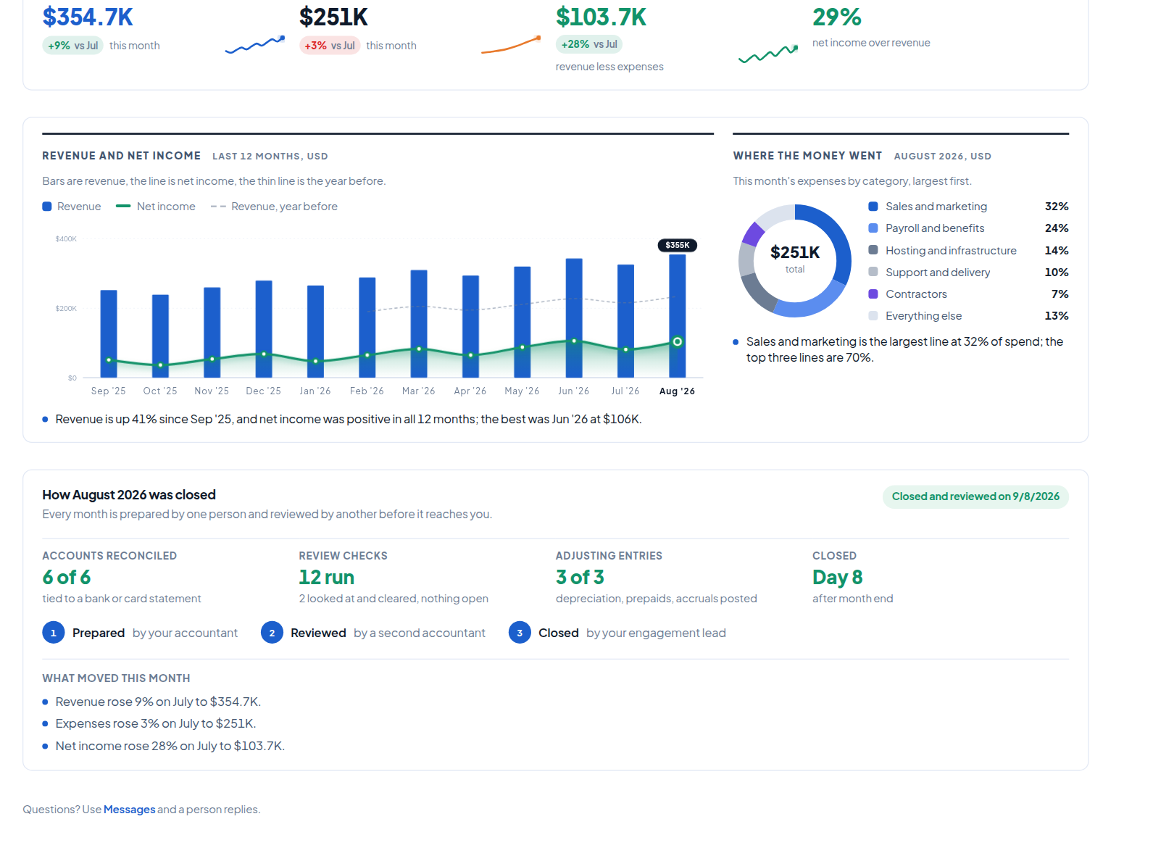Screen dimensions: 1153x848
Task: Click the step 1 Prepared circle
Action: 54,633
